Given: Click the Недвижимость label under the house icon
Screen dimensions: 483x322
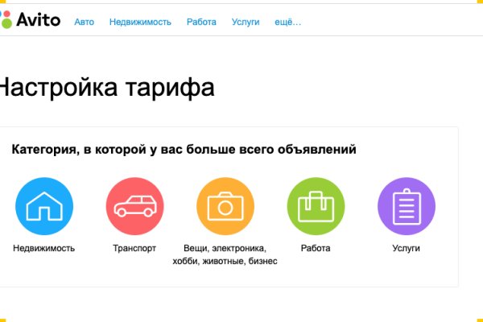Looking at the screenshot, I should tap(44, 248).
